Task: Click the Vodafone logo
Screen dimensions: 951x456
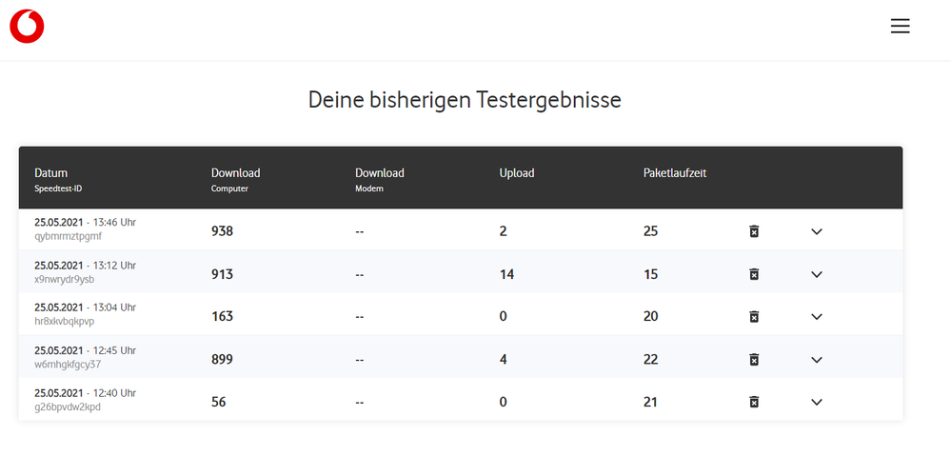Action: click(x=27, y=27)
